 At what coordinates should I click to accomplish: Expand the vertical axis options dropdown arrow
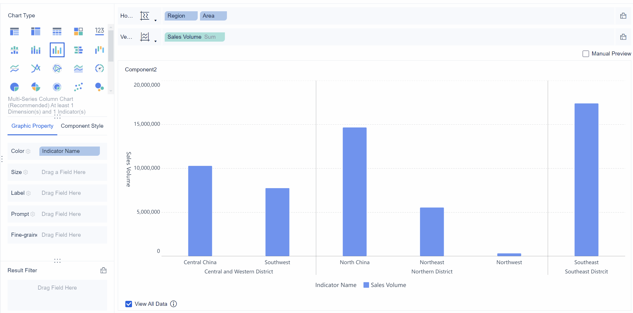point(155,41)
